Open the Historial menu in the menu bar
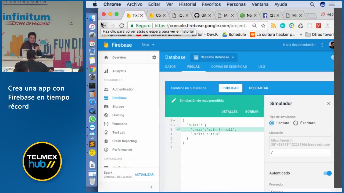The width and height of the screenshot is (344, 193). tap(188, 4)
